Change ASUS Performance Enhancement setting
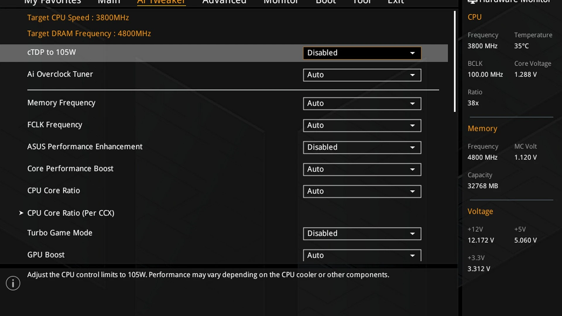Viewport: 562px width, 316px height. pyautogui.click(x=362, y=147)
